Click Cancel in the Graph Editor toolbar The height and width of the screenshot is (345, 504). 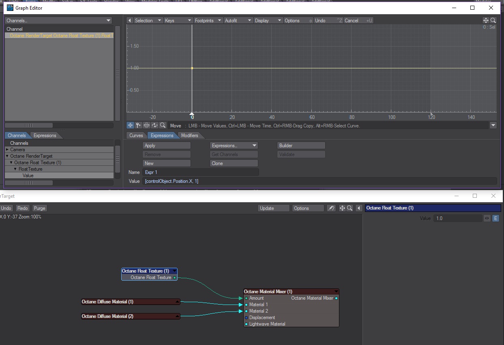pyautogui.click(x=359, y=21)
